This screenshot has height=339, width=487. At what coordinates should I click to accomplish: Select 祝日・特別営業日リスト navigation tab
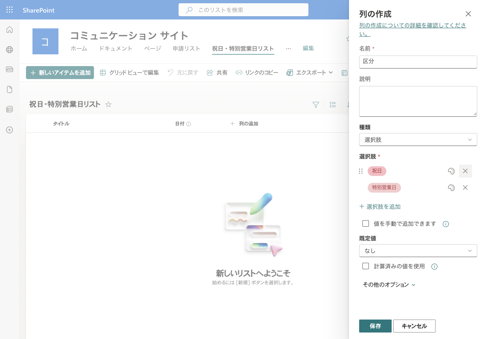click(x=243, y=48)
